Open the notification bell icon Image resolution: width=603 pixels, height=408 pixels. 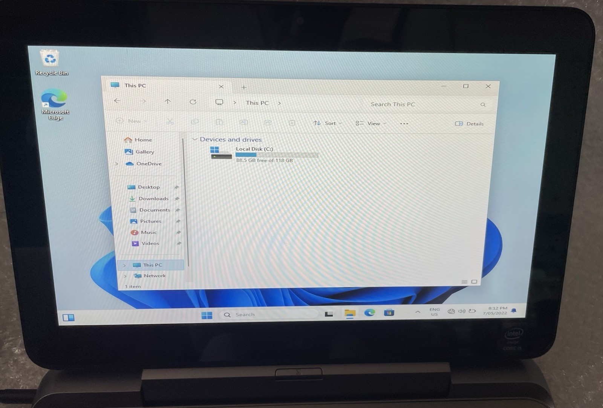(x=514, y=310)
